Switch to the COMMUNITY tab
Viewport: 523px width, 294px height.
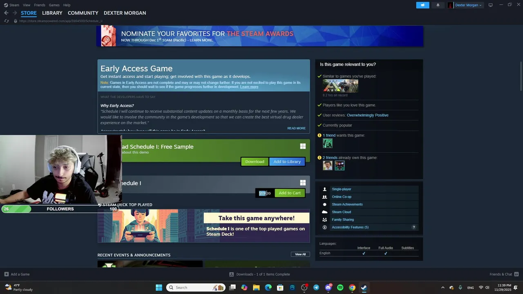[x=83, y=13]
